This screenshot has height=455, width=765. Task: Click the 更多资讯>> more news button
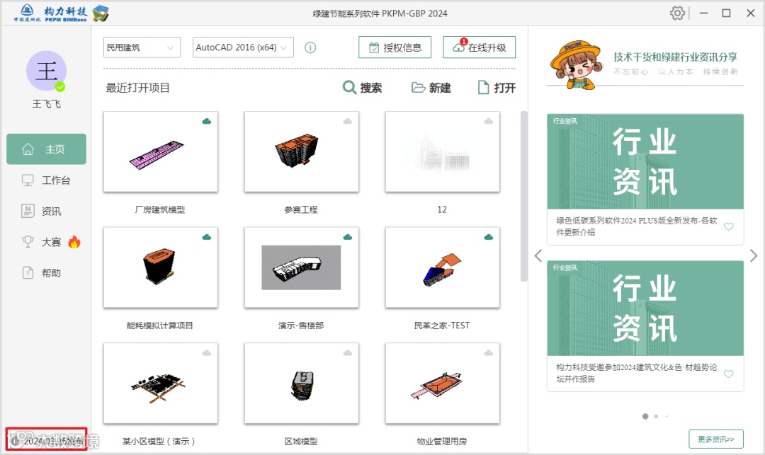point(715,439)
